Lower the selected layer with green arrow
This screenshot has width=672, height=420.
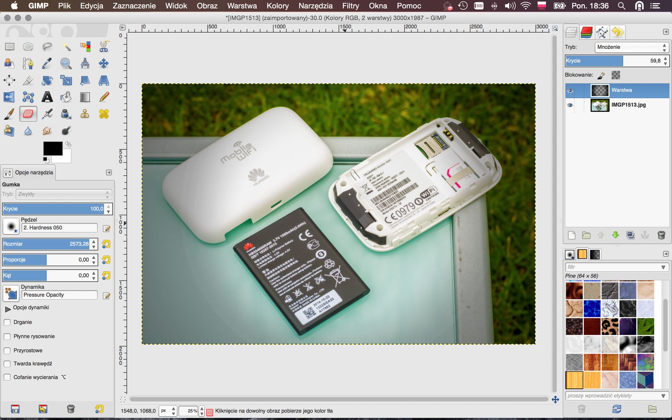pyautogui.click(x=615, y=235)
